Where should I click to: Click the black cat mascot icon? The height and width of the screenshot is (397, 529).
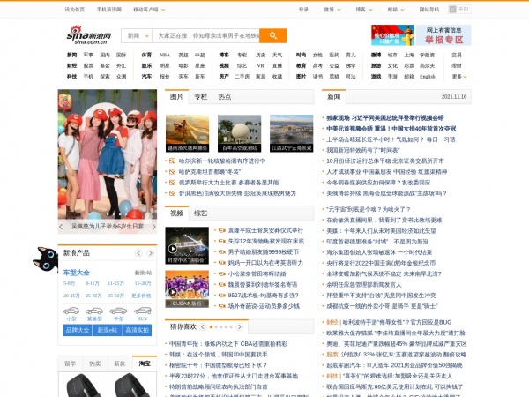(46, 258)
